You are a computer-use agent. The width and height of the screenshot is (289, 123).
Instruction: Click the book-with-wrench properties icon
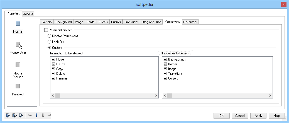(x=8, y=115)
